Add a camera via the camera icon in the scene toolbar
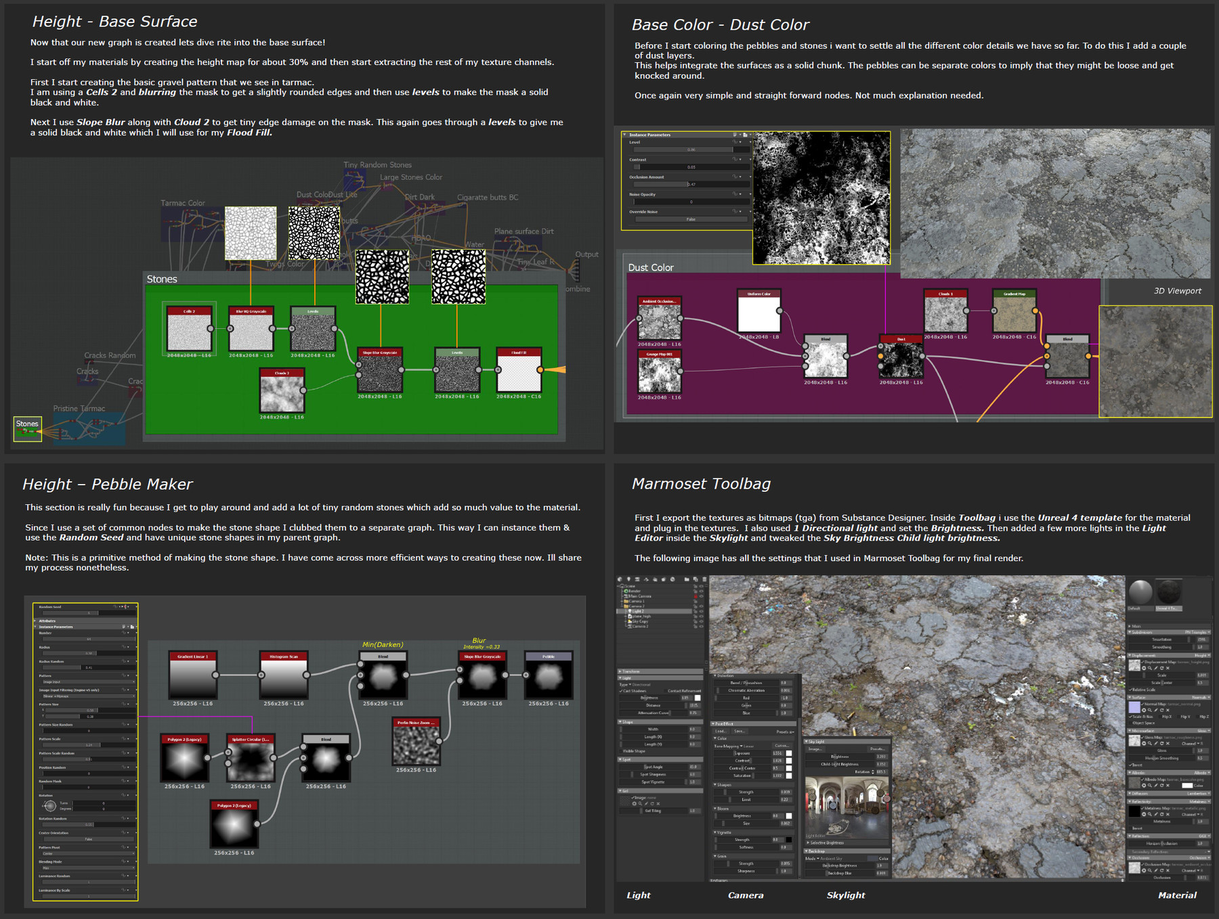The image size is (1219, 919). (637, 580)
